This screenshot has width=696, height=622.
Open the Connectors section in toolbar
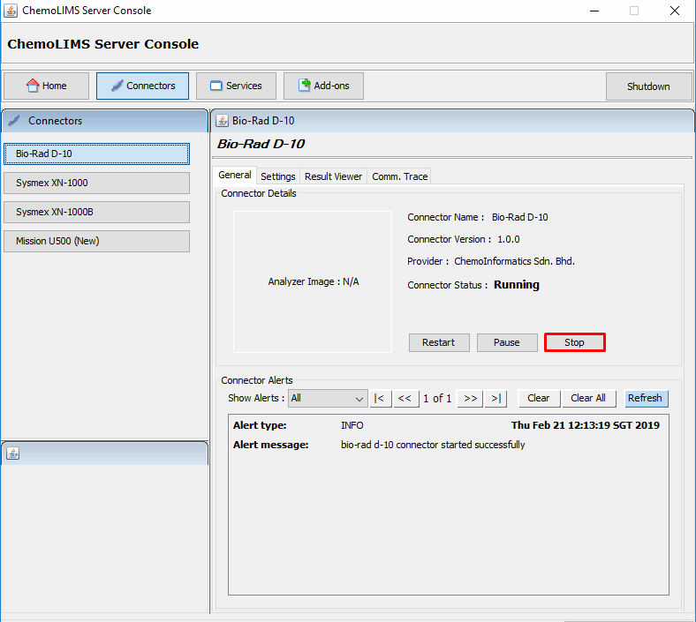142,86
